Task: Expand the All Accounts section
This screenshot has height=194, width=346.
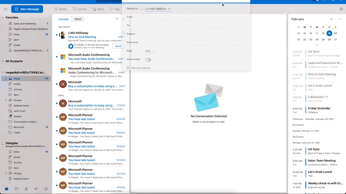Action: click(x=3, y=61)
